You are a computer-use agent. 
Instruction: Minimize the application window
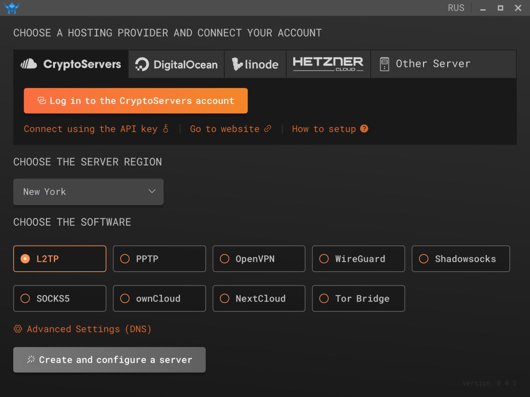(x=483, y=8)
